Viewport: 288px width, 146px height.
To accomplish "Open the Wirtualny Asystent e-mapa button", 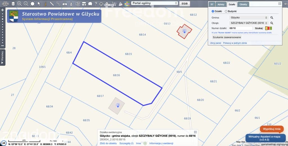I will pyautogui.click(x=265, y=138).
